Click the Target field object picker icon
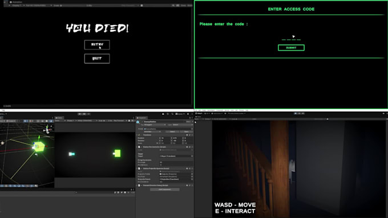388x218 pixels. click(x=192, y=156)
